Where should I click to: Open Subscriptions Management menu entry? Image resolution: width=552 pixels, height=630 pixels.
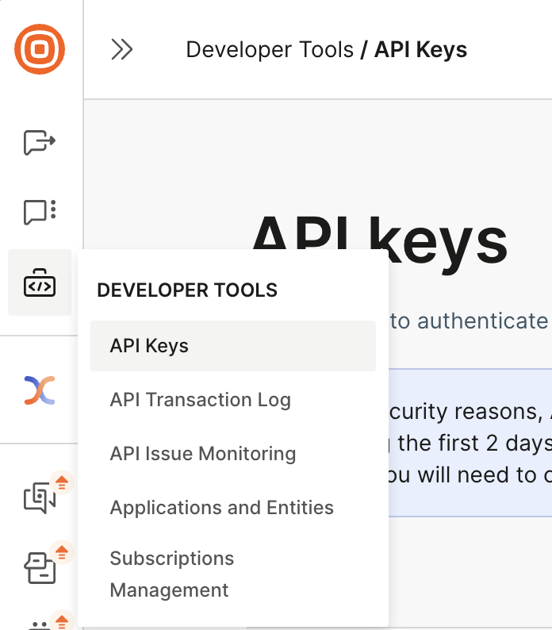(x=233, y=574)
